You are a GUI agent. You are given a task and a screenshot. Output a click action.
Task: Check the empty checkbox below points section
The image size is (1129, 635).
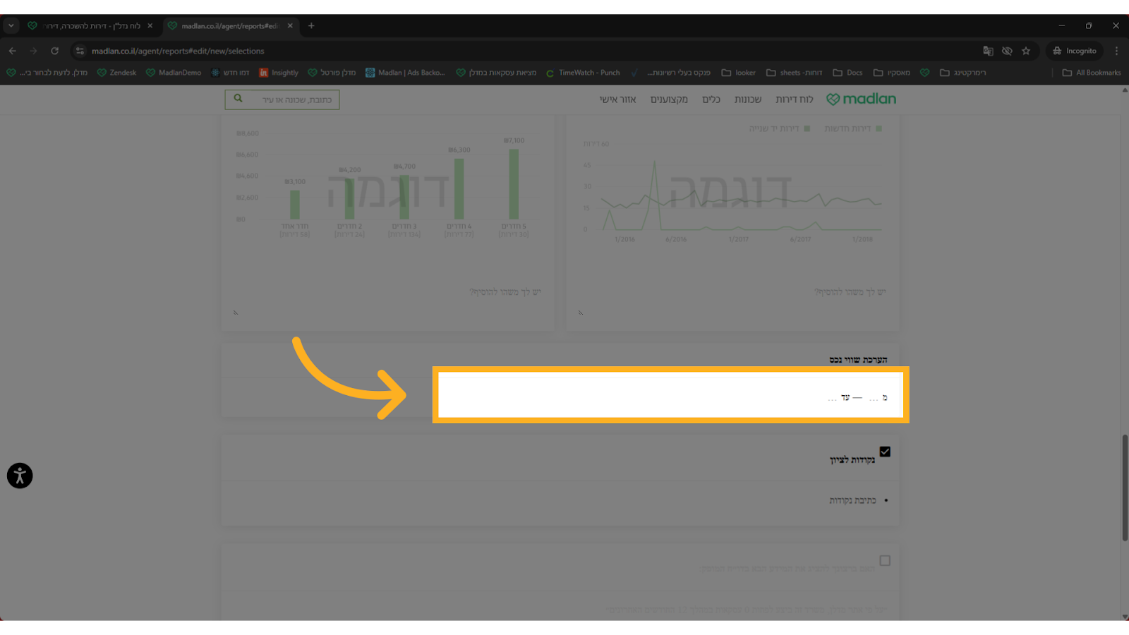click(x=885, y=560)
